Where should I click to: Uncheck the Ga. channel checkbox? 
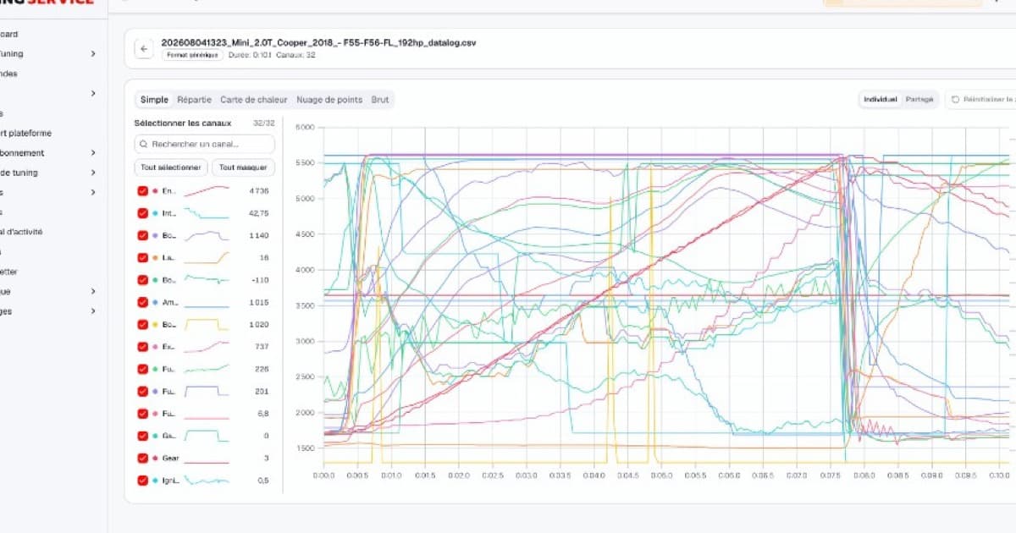(143, 436)
